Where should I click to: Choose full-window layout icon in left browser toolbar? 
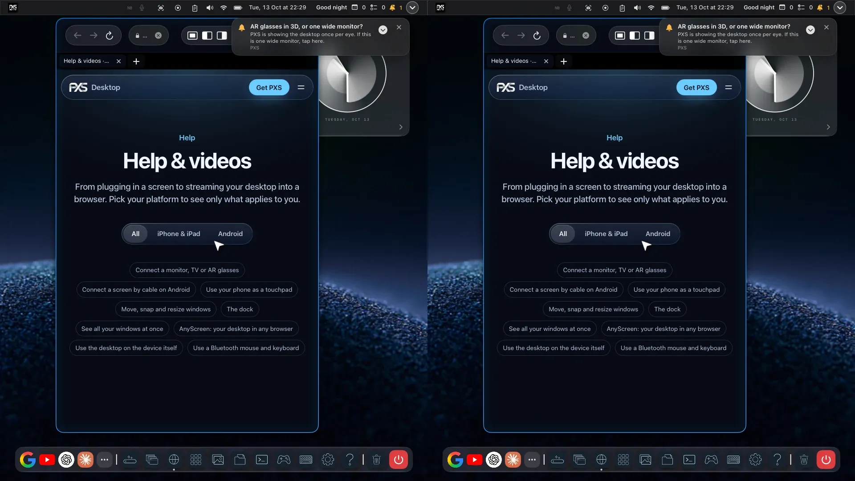pyautogui.click(x=192, y=36)
